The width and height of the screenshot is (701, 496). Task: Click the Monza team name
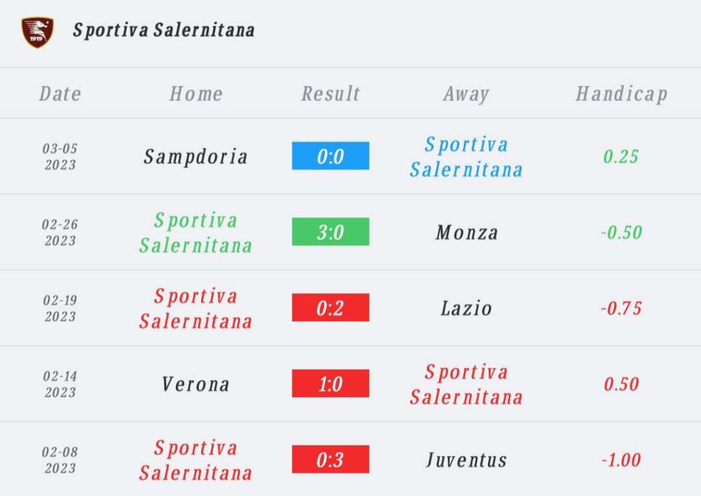click(x=467, y=233)
